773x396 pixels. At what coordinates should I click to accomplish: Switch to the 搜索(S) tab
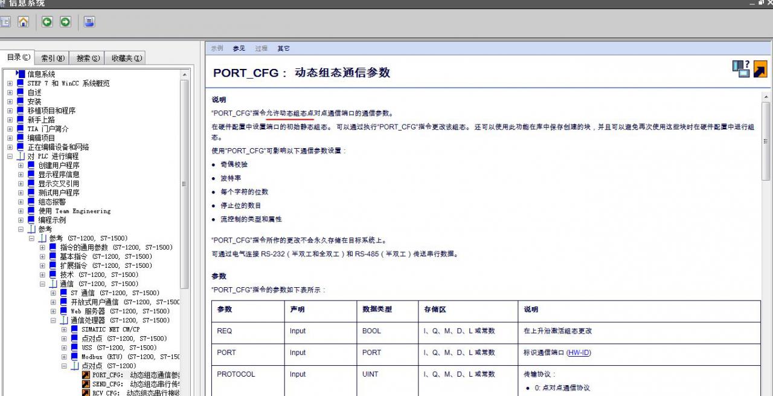(88, 58)
